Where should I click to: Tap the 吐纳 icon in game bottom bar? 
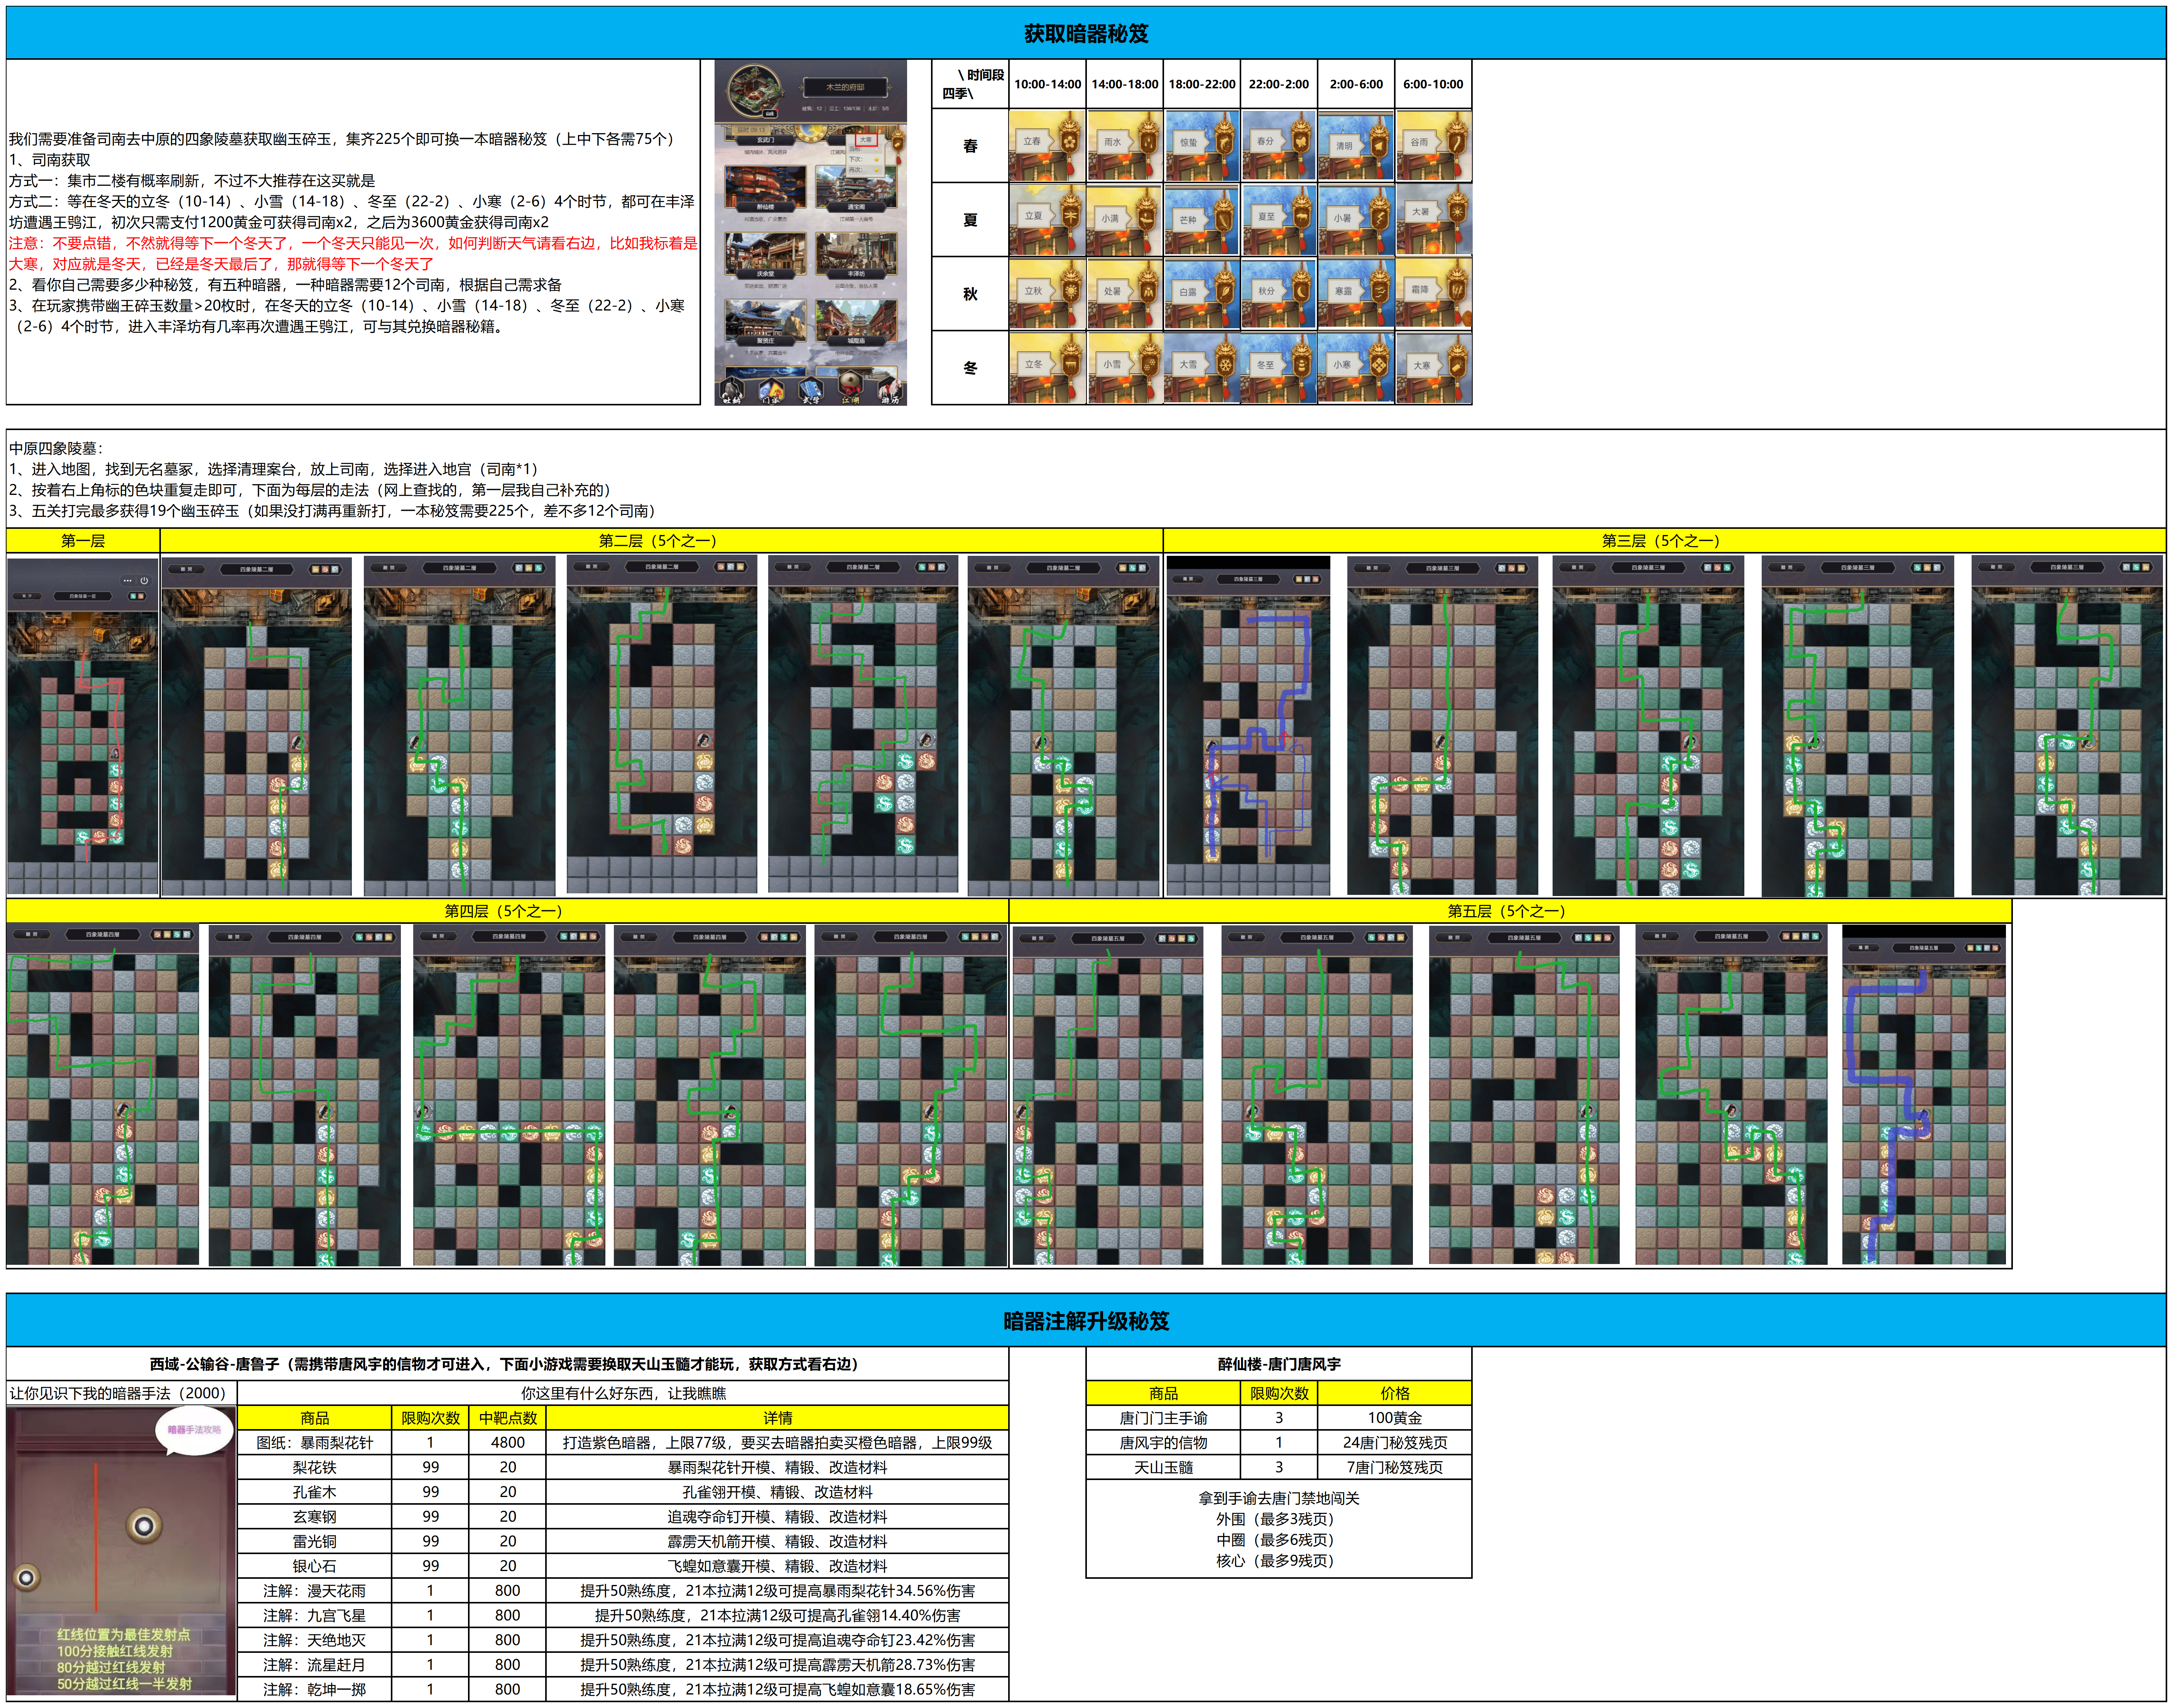(x=732, y=388)
